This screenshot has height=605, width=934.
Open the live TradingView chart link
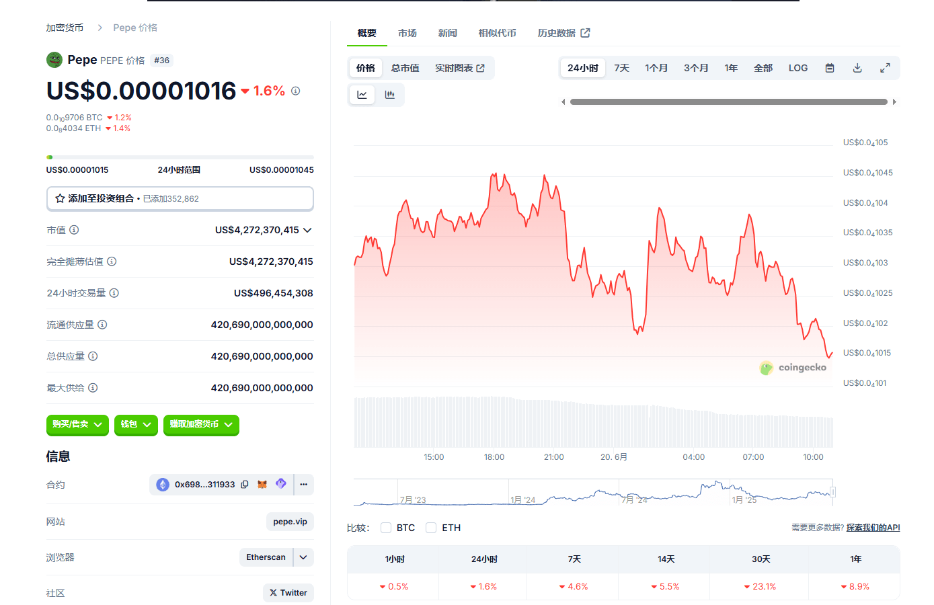pyautogui.click(x=460, y=68)
